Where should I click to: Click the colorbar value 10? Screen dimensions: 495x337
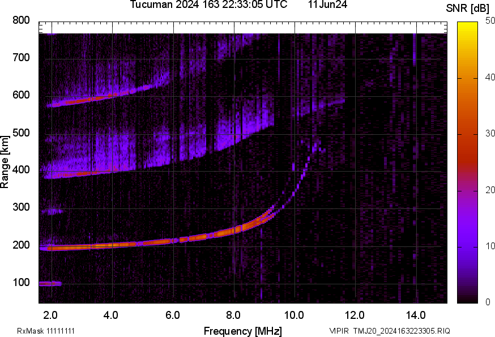(x=490, y=246)
